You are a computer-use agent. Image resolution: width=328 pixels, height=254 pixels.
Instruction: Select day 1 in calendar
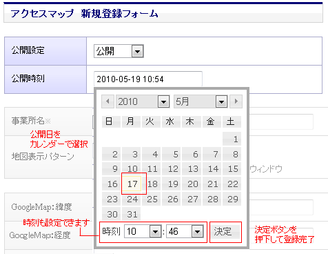pyautogui.click(x=232, y=139)
